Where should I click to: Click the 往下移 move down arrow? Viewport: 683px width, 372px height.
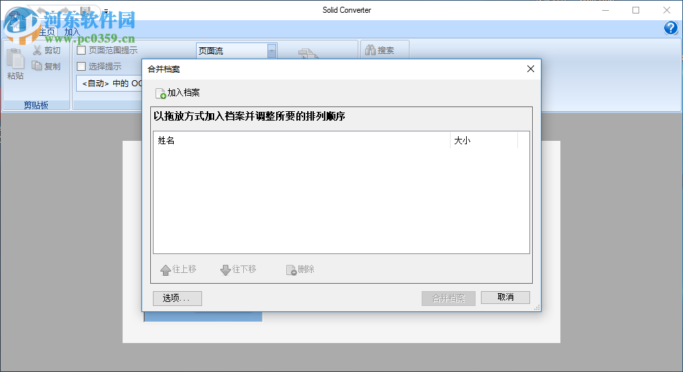click(238, 270)
